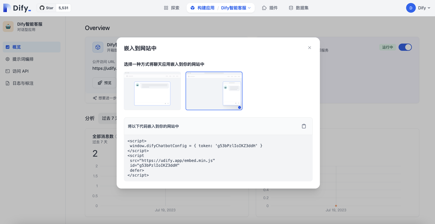This screenshot has width=435, height=224.
Task: Select the centered chat window embed option
Action: 152,91
